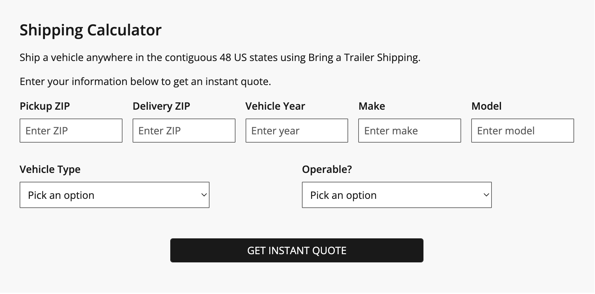The height and width of the screenshot is (294, 595).
Task: Click the chevron arrow in Operable? select
Action: (486, 195)
